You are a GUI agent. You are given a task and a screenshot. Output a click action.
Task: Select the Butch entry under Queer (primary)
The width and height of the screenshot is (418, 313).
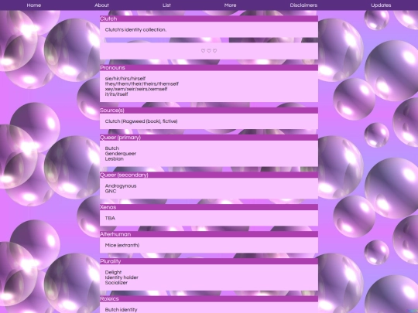click(112, 148)
